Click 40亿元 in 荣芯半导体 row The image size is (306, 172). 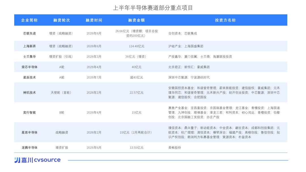point(137,67)
